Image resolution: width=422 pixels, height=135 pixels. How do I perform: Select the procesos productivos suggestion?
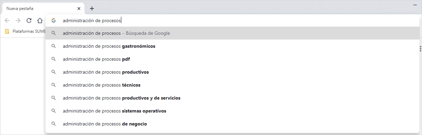[233, 72]
